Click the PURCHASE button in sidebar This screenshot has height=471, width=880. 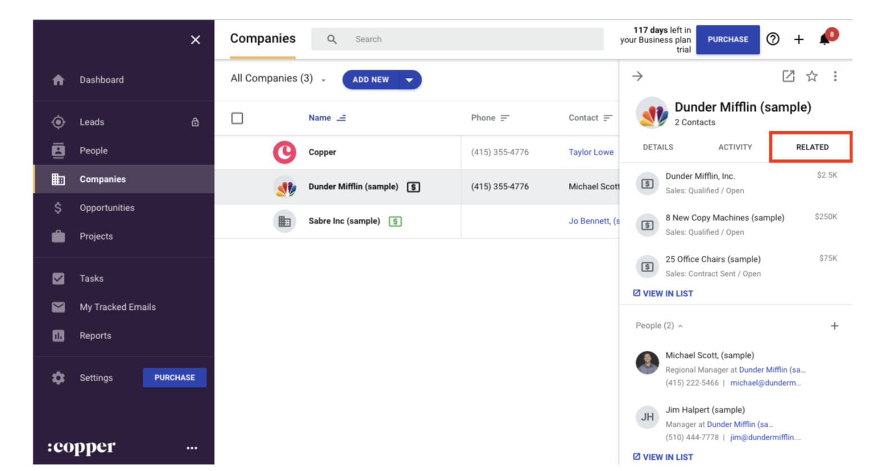pos(175,378)
